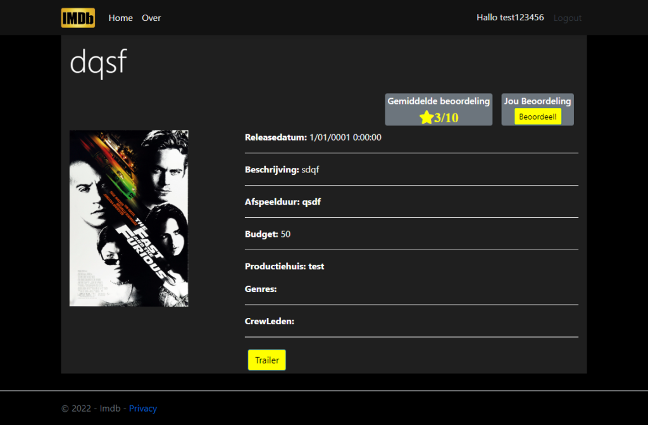The image size is (648, 425).
Task: Click the Productiehuis: test text
Action: click(x=284, y=267)
